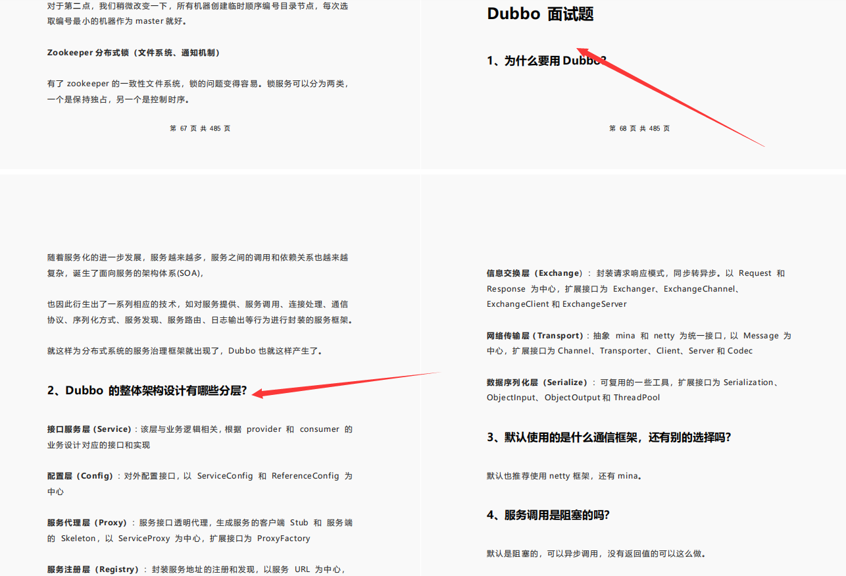Click line "一个是保持独占，另一个是控制时序。"
846x576 pixels.
click(118, 100)
